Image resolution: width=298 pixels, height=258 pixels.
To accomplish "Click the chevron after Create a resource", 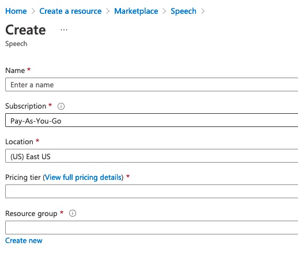I will tap(108, 11).
